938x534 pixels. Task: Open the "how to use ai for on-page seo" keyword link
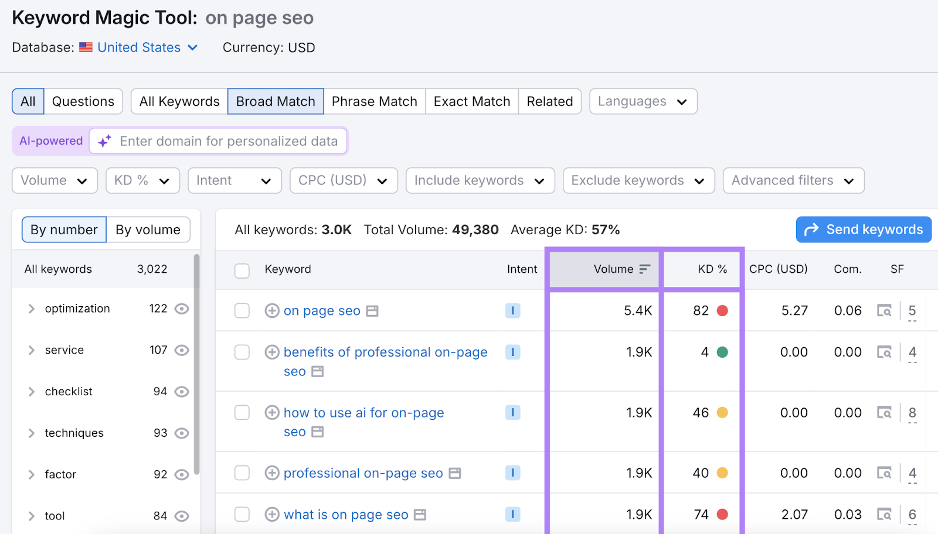pos(363,412)
